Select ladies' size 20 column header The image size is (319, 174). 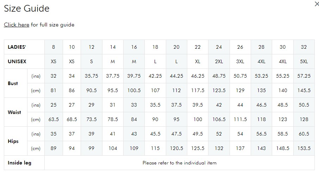(x=176, y=47)
